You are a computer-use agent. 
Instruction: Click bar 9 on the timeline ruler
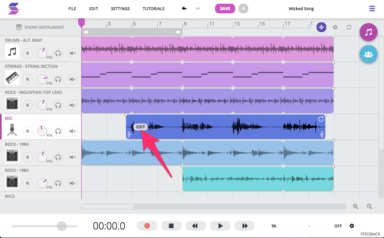click(x=185, y=24)
